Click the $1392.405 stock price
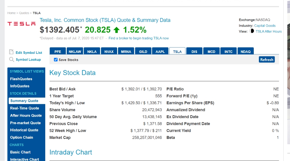Image resolution: width=290 pixels, height=161 pixels. click(x=59, y=30)
